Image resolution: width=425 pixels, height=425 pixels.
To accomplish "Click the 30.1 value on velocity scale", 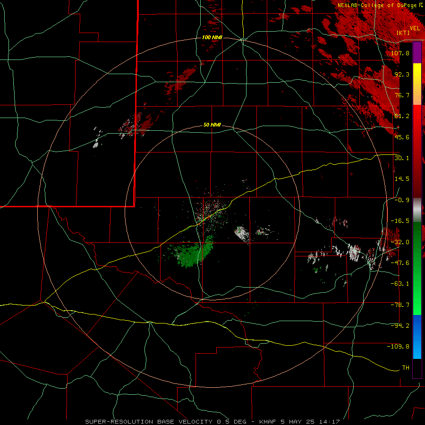I will (x=402, y=158).
